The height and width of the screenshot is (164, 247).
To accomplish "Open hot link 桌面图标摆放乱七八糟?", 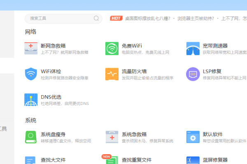I will [148, 18].
